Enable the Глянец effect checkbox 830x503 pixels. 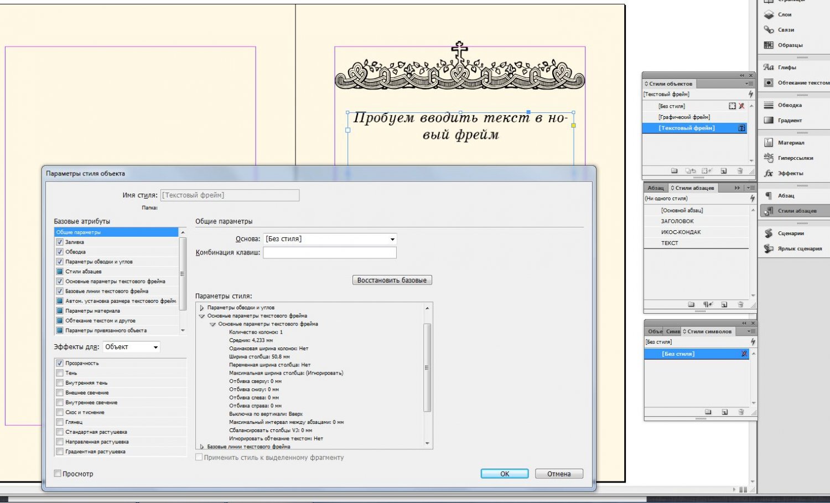tap(60, 422)
